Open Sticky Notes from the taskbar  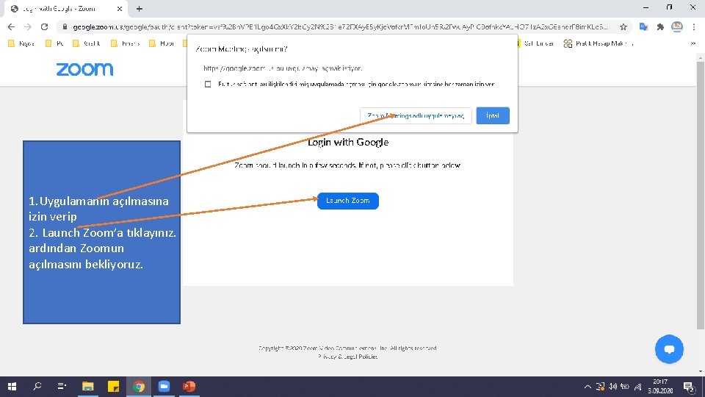tap(113, 386)
